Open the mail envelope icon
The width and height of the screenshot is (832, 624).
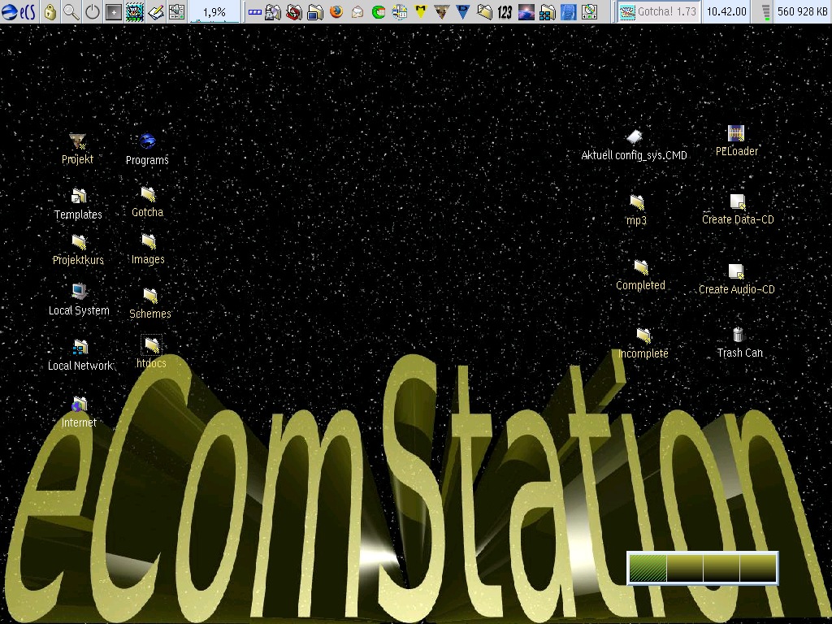tap(357, 12)
